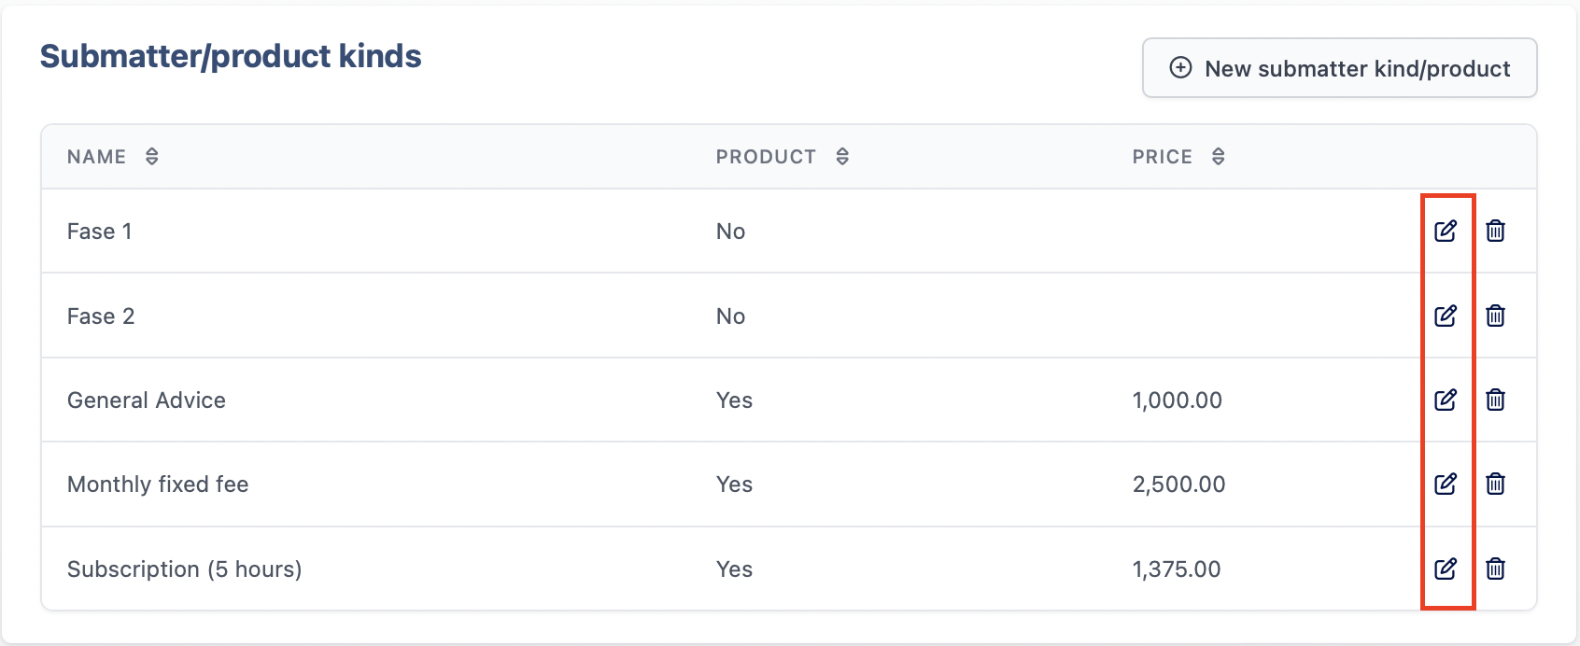
Task: Open edit for Fase 2
Action: (x=1446, y=316)
